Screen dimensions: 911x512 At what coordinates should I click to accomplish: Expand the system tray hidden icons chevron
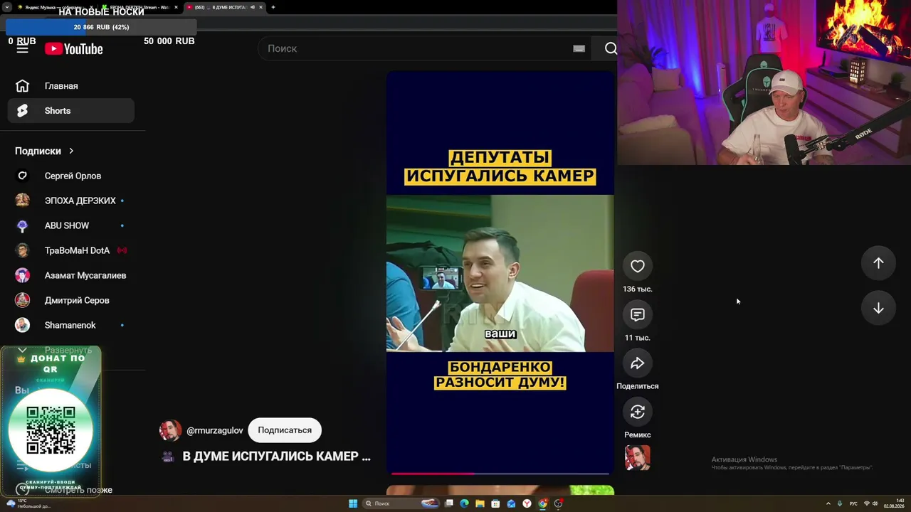point(828,503)
